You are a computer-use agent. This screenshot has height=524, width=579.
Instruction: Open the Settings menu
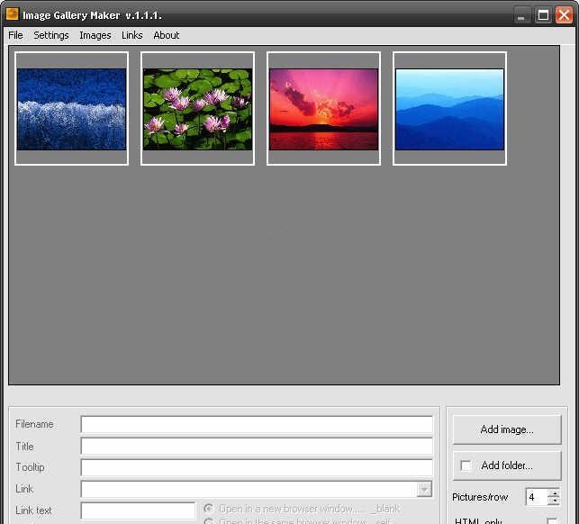(51, 35)
